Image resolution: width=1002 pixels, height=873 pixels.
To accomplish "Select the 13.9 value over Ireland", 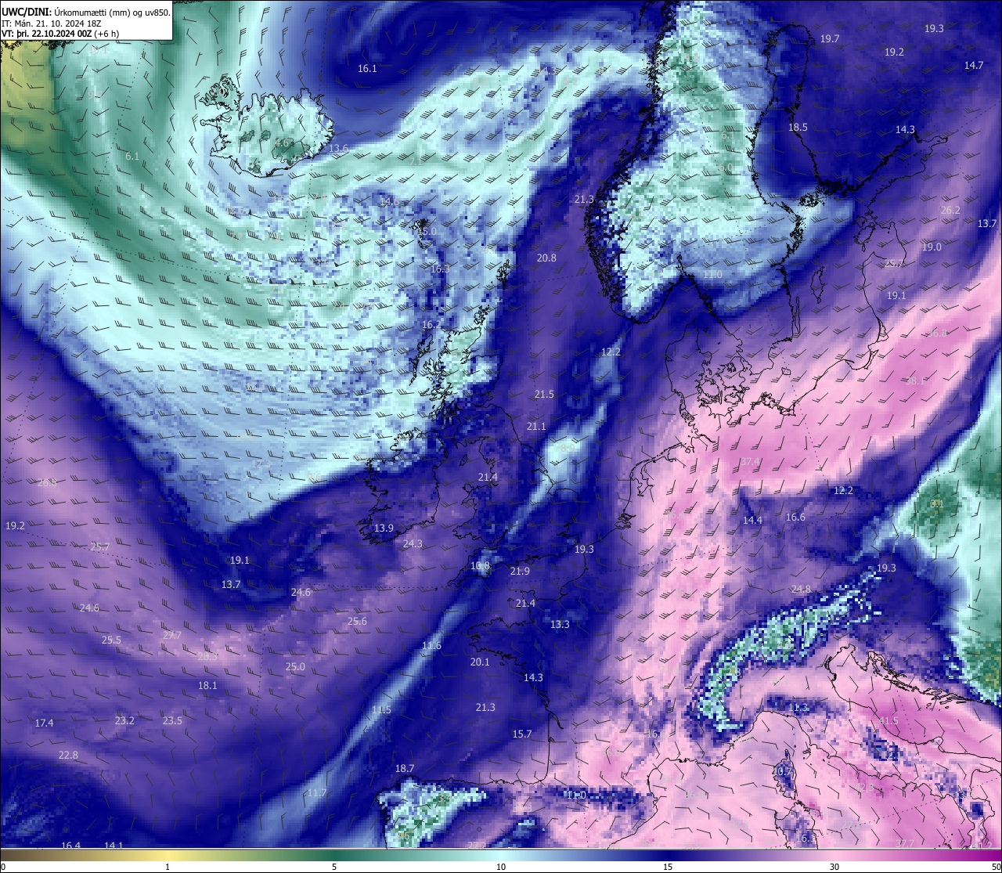I will tap(384, 528).
